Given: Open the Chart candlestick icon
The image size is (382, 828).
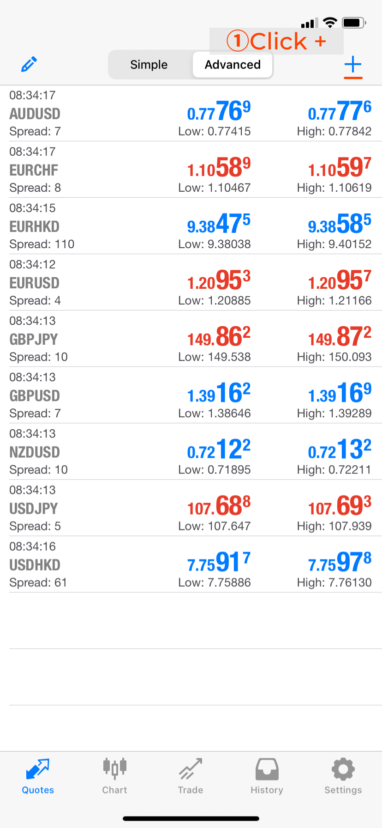Looking at the screenshot, I should pyautogui.click(x=114, y=768).
